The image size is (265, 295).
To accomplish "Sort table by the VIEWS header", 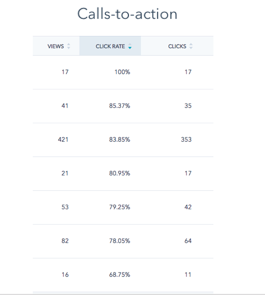I will [x=56, y=46].
